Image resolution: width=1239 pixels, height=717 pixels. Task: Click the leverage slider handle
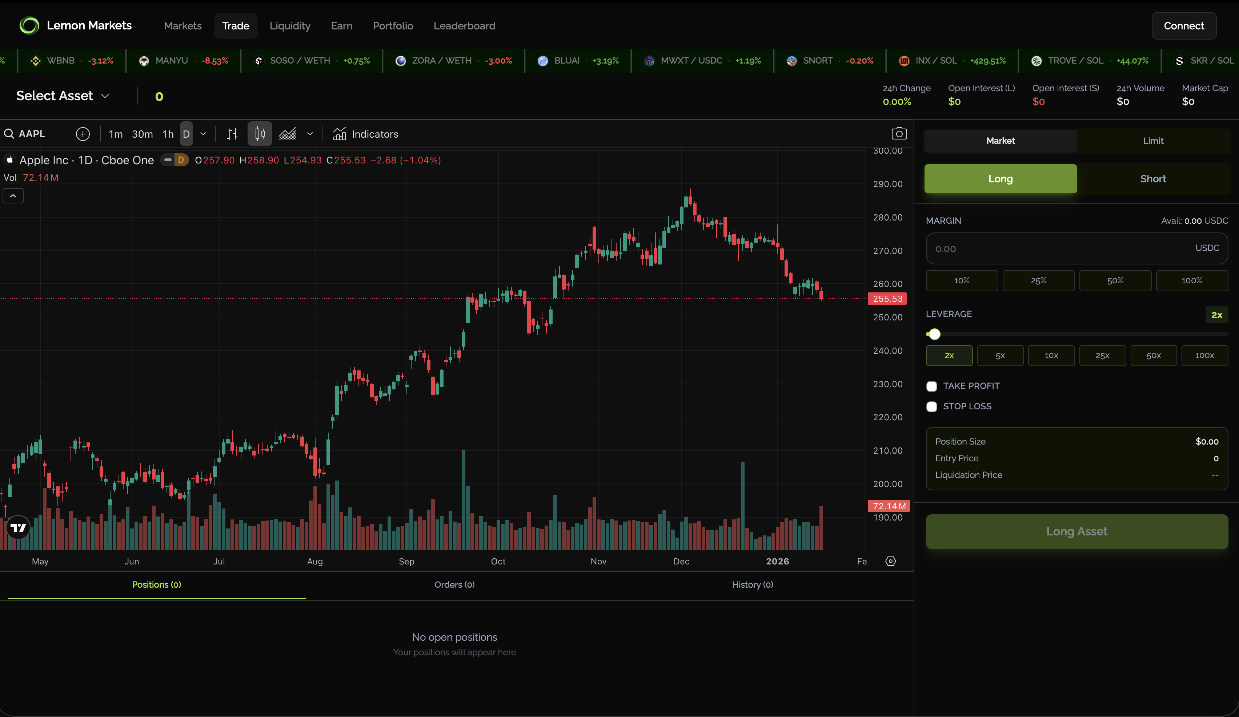935,335
